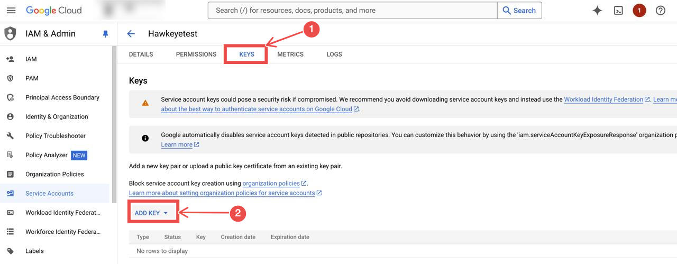Click the Workload Identity Federation icon
Screen dimensions: 677x264
pos(10,213)
